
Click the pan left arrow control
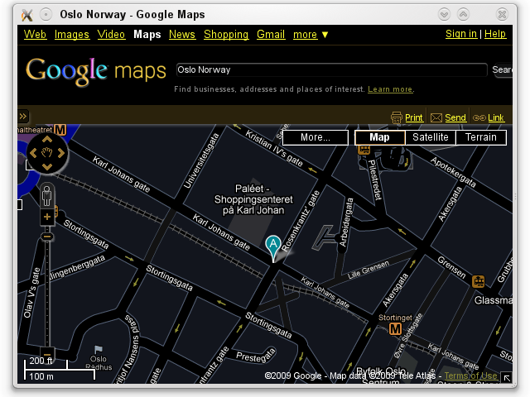click(33, 153)
